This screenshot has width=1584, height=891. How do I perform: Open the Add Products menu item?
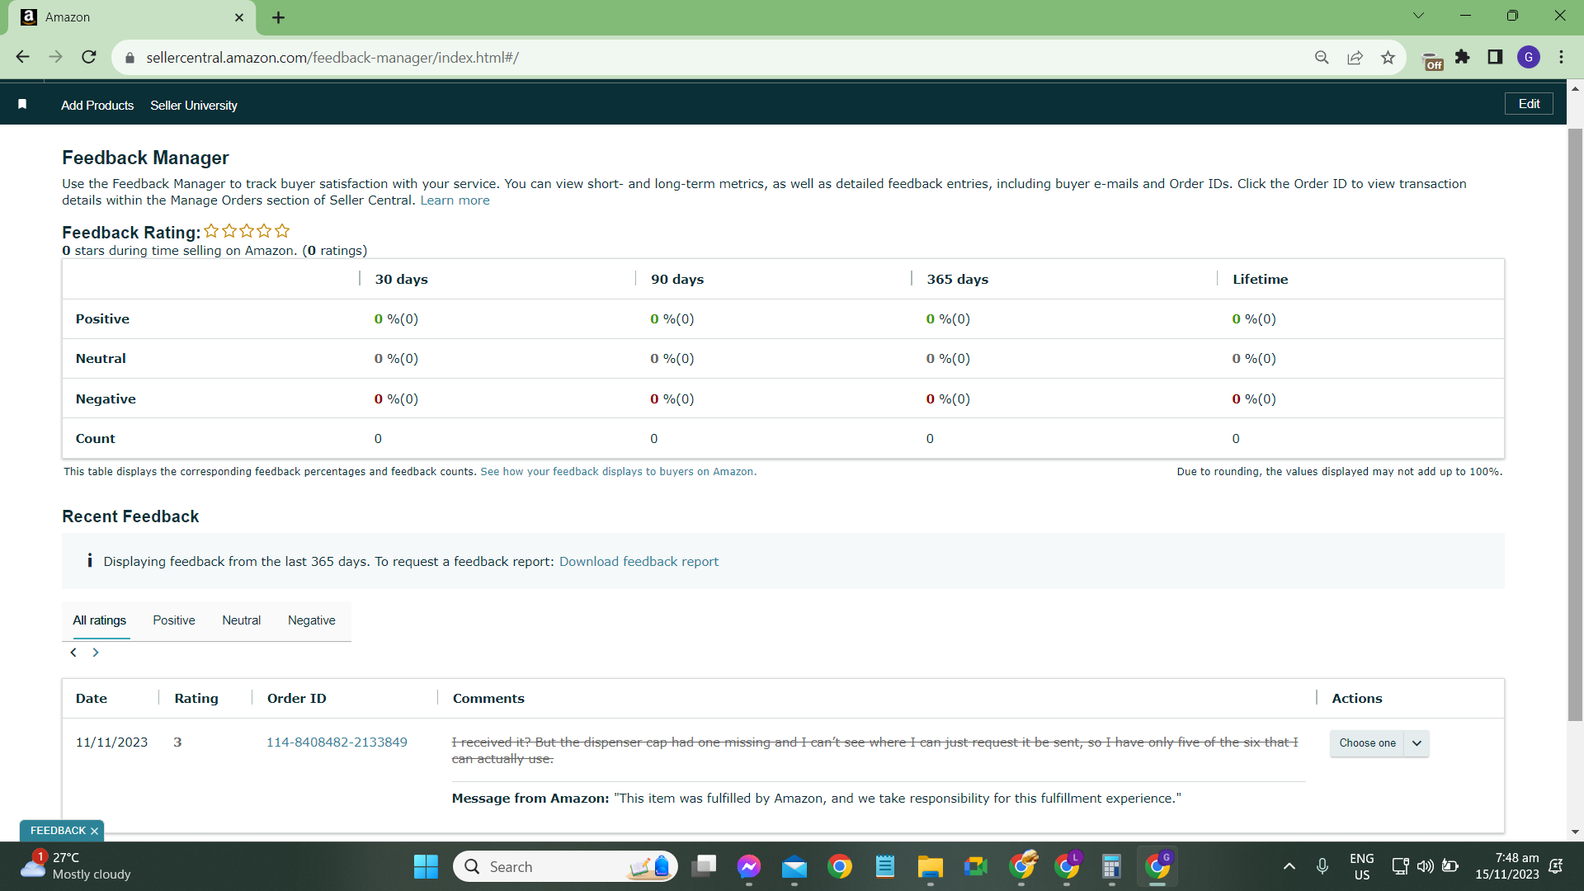tap(97, 105)
